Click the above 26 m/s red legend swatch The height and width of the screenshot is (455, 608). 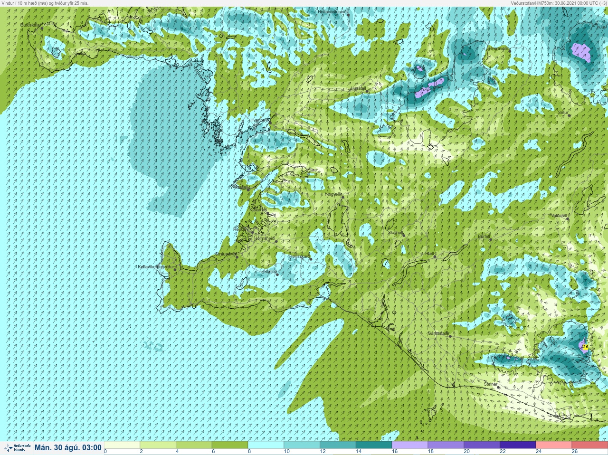pyautogui.click(x=589, y=445)
